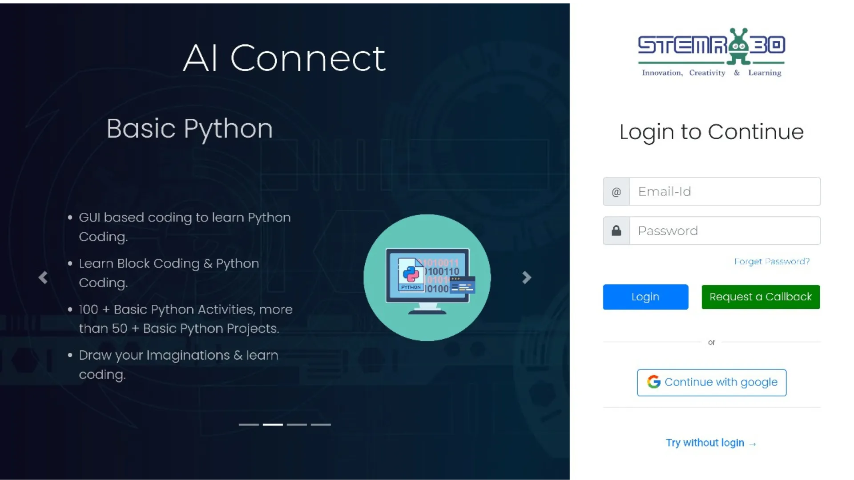The width and height of the screenshot is (854, 480).
Task: Click the password field lock icon
Action: pos(616,230)
